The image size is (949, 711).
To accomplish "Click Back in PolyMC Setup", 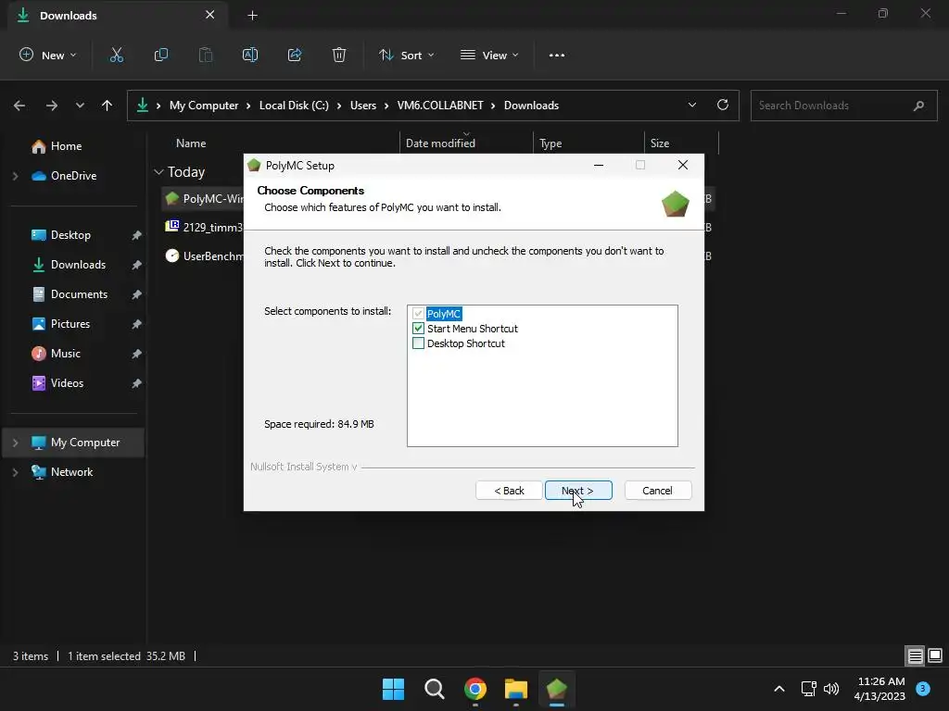I will point(509,491).
